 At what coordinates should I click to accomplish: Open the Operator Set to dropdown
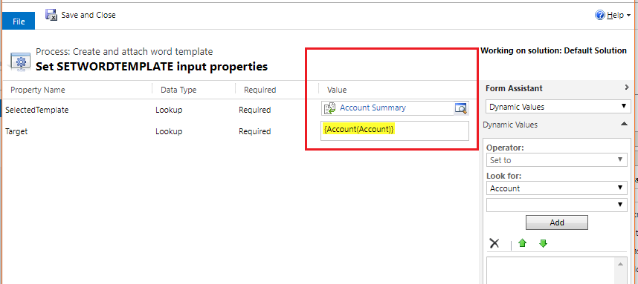pos(557,160)
